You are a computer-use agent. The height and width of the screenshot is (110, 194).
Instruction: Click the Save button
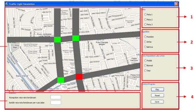[157, 102]
